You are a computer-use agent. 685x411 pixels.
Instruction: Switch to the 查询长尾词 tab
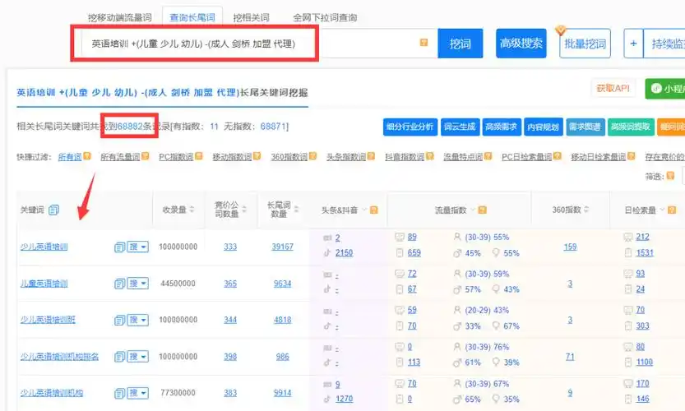click(192, 17)
